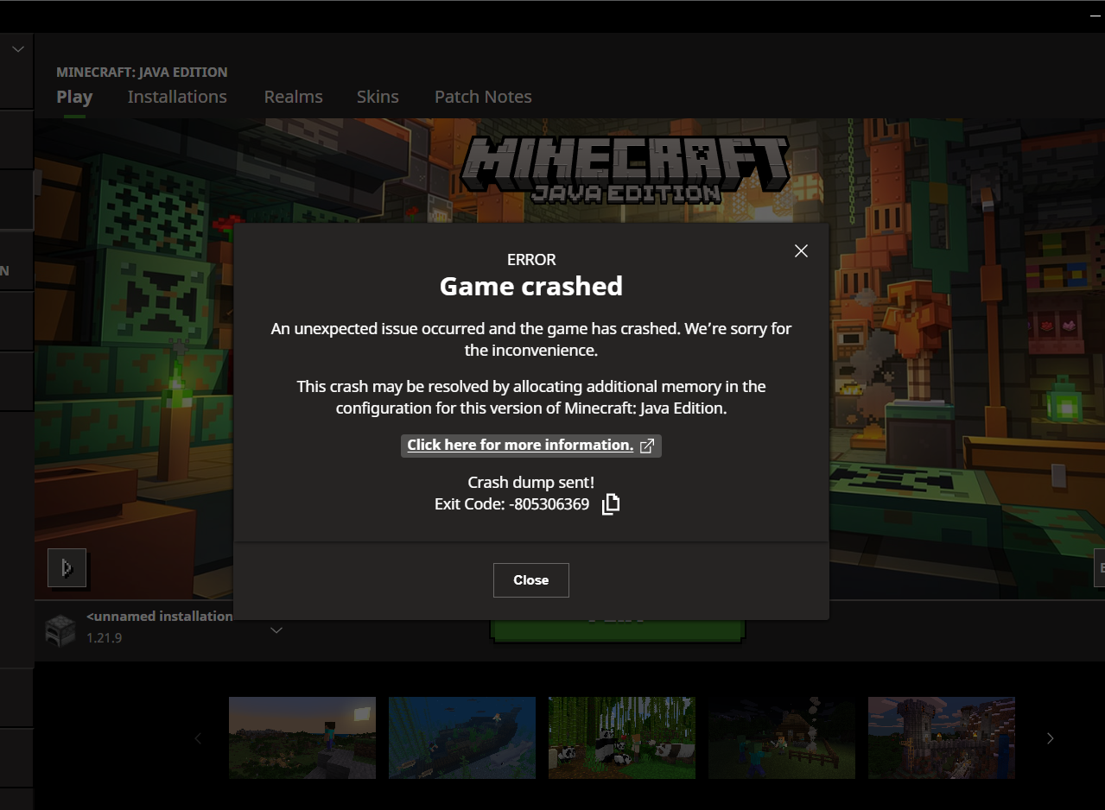Collapse the sidebar chevron at top left
This screenshot has height=810, width=1105.
17,49
